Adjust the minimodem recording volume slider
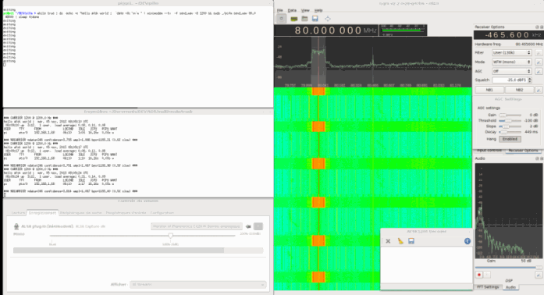The height and width of the screenshot is (295, 544). coord(143,236)
